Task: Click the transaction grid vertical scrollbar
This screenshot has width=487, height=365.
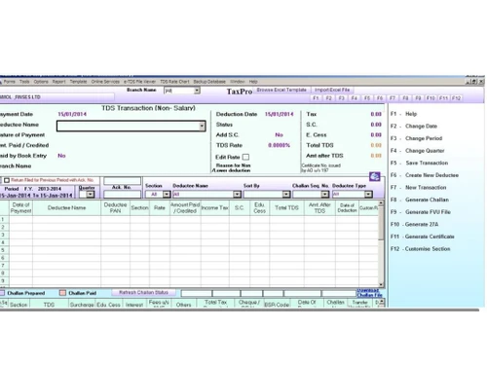Action: pyautogui.click(x=381, y=243)
